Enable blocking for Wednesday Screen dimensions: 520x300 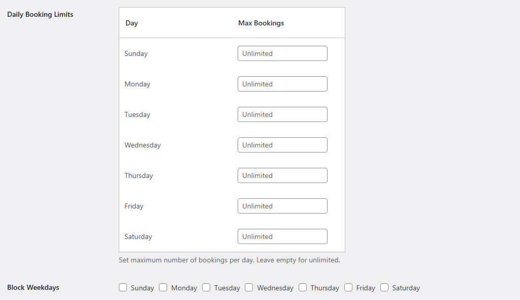[249, 287]
